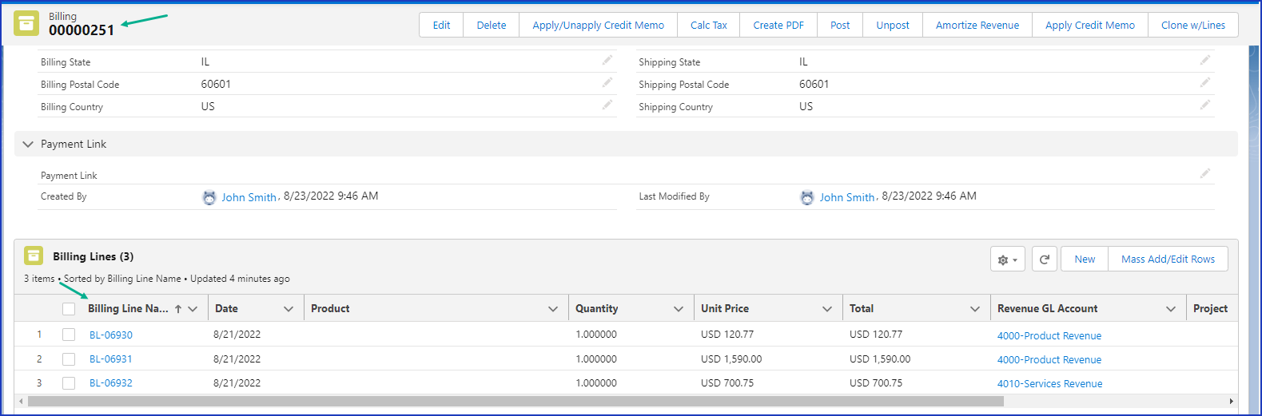Open the Date column dropdown menu

tap(289, 309)
